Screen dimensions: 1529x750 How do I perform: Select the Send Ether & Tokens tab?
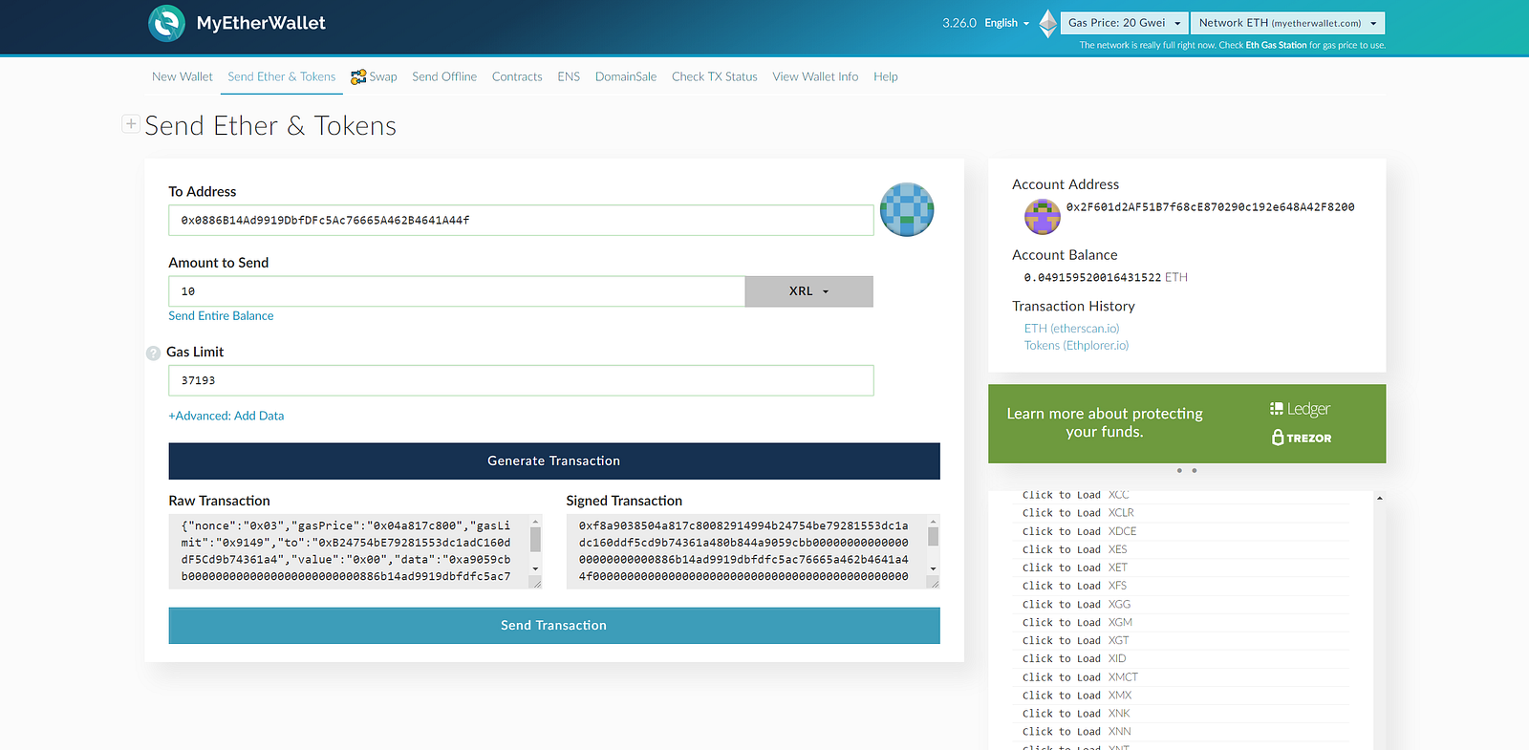click(x=282, y=76)
